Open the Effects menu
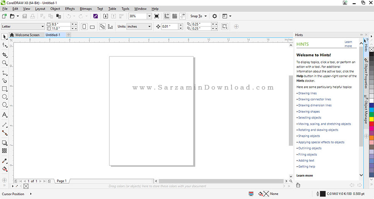 point(70,9)
